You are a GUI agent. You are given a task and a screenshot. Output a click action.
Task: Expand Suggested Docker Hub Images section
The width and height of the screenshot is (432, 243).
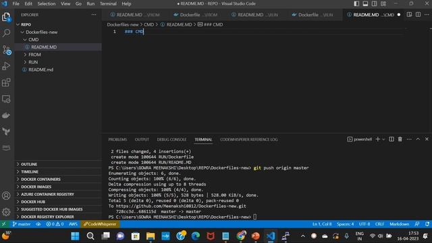click(59, 209)
